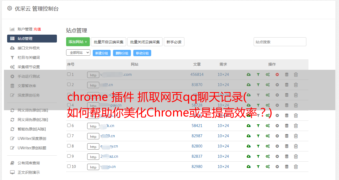The image size is (339, 180).
Task: Click cloud upload icon in row 2
Action: 249,85
